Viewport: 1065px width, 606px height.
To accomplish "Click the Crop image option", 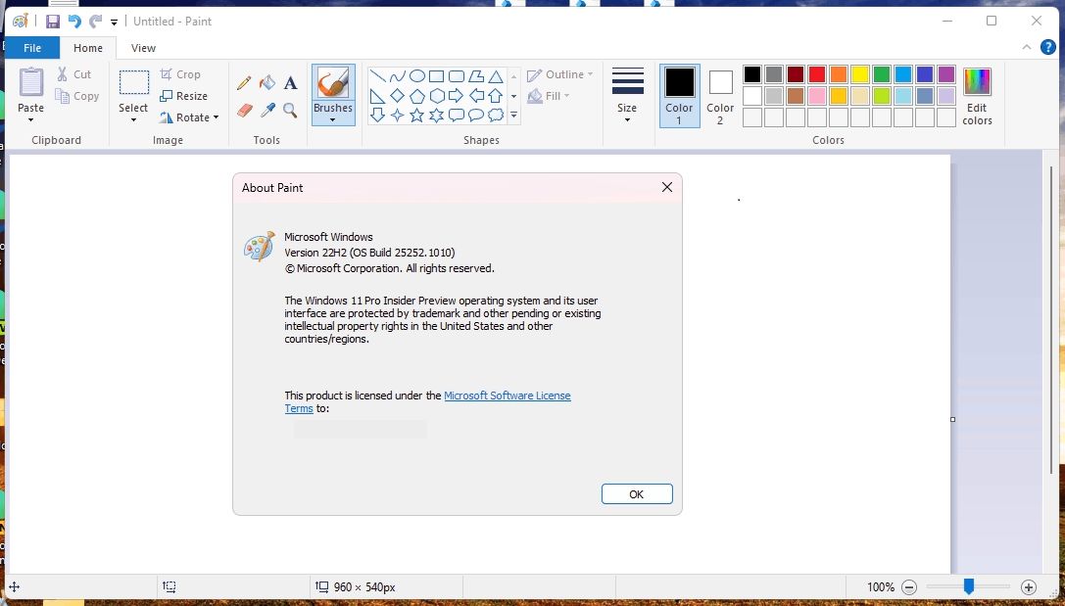I will [x=181, y=73].
